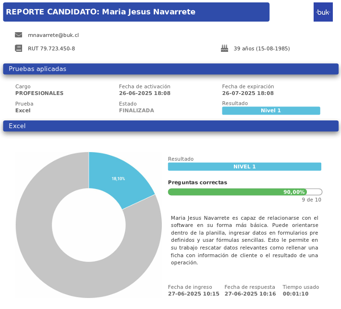The width and height of the screenshot is (341, 309).
Task: Open email mnavarrete@buk.cl
Action: (53, 35)
